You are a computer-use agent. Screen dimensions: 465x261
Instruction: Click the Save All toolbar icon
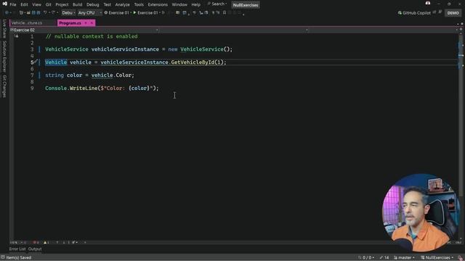[39, 13]
